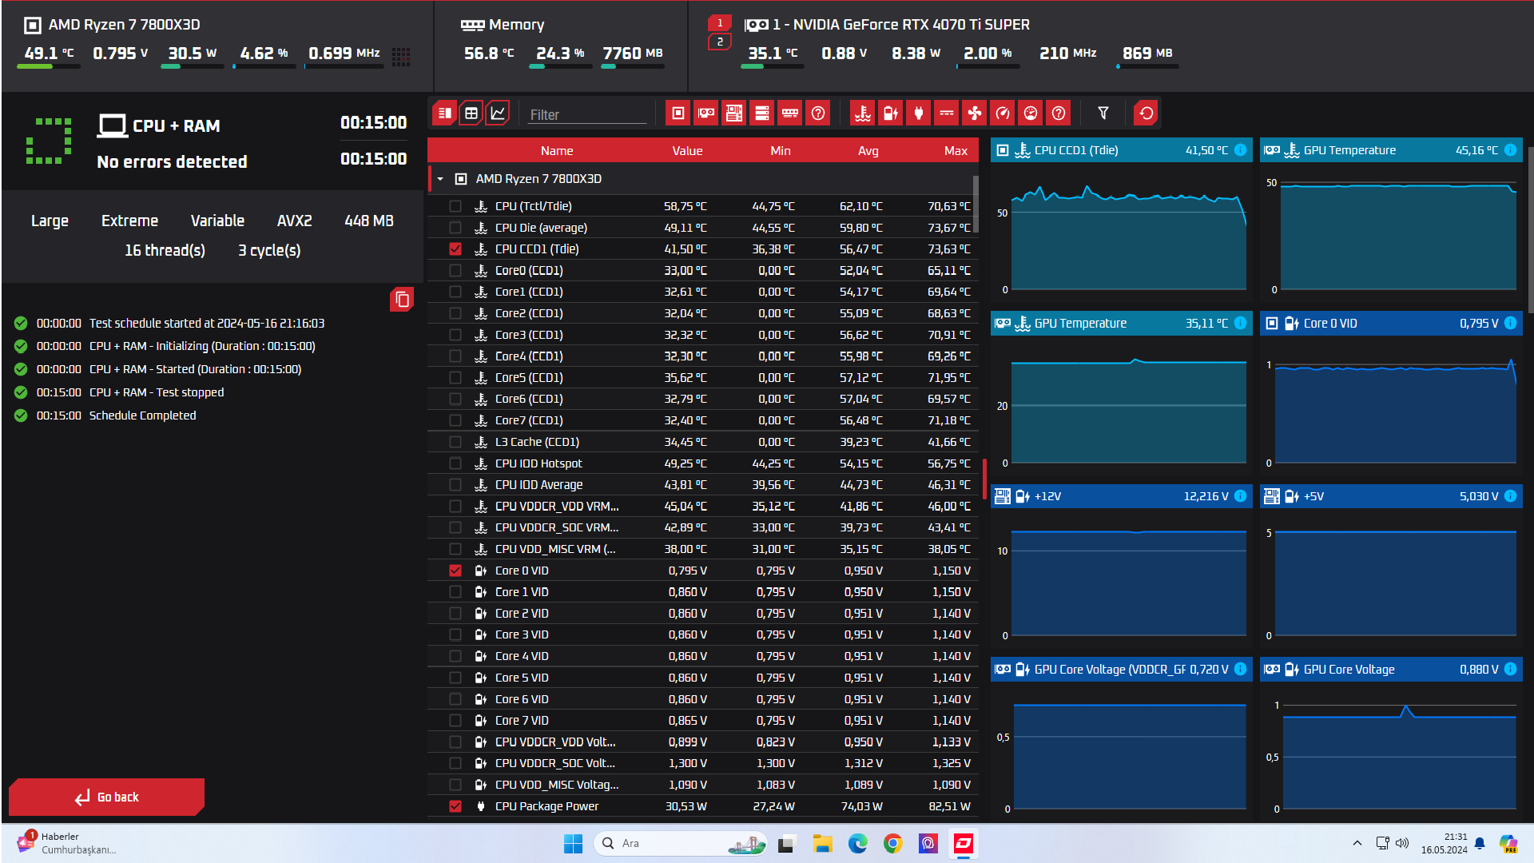1534x863 pixels.
Task: Uncheck the CPU Package Power checkbox
Action: [x=455, y=806]
